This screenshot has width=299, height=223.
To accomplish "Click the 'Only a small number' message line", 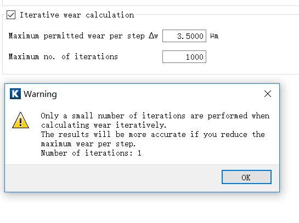I will [x=155, y=116].
